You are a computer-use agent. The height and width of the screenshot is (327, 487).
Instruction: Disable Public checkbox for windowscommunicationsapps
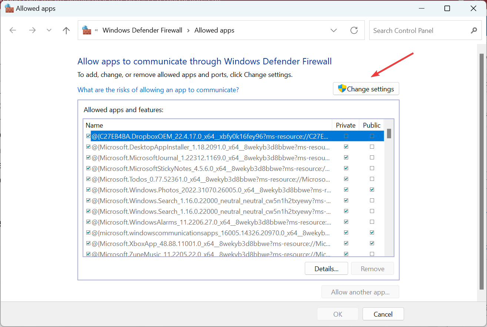[372, 233]
